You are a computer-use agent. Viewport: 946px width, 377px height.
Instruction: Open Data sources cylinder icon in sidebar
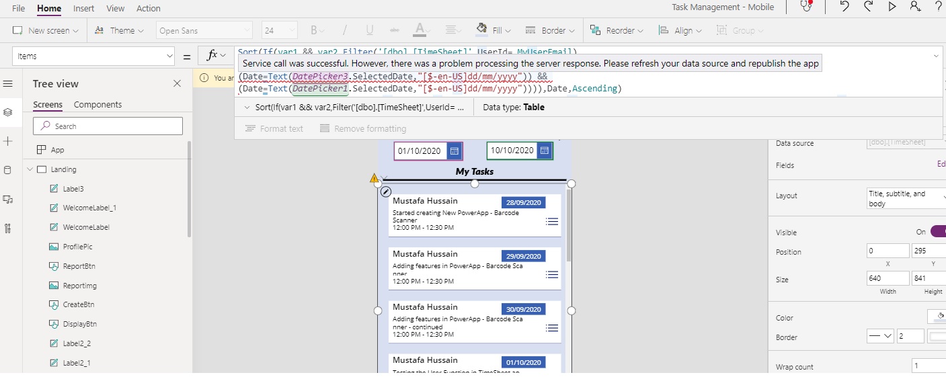tap(8, 170)
